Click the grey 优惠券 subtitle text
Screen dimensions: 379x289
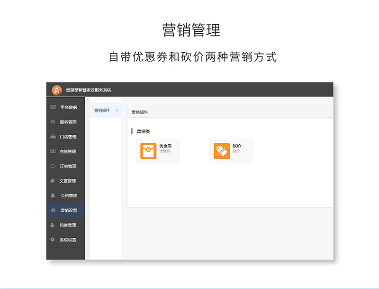tap(164, 151)
